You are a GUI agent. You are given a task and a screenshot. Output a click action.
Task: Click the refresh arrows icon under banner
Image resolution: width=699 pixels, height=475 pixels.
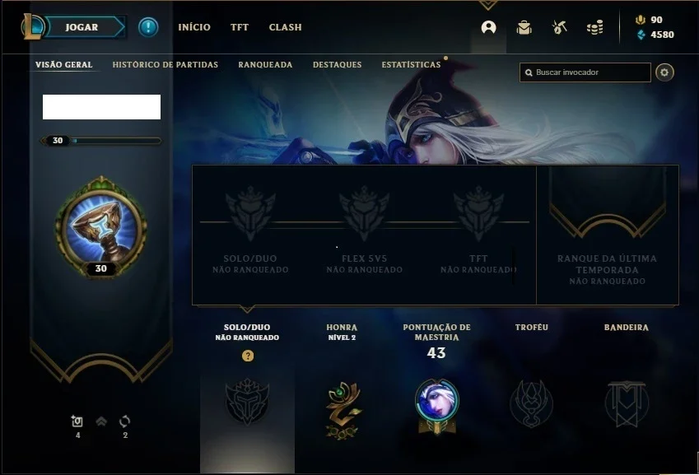tap(125, 421)
